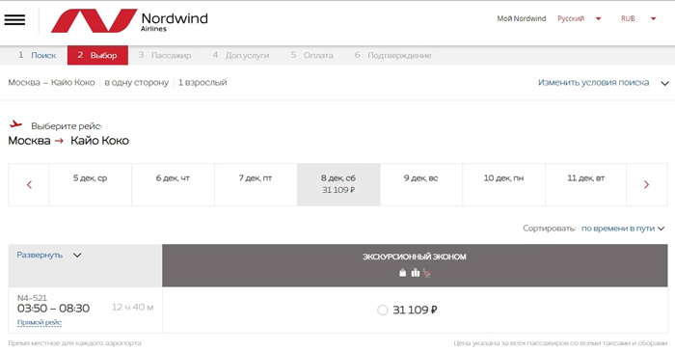Expand Изменить условия поиска
This screenshot has width=675, height=352.
(x=603, y=83)
